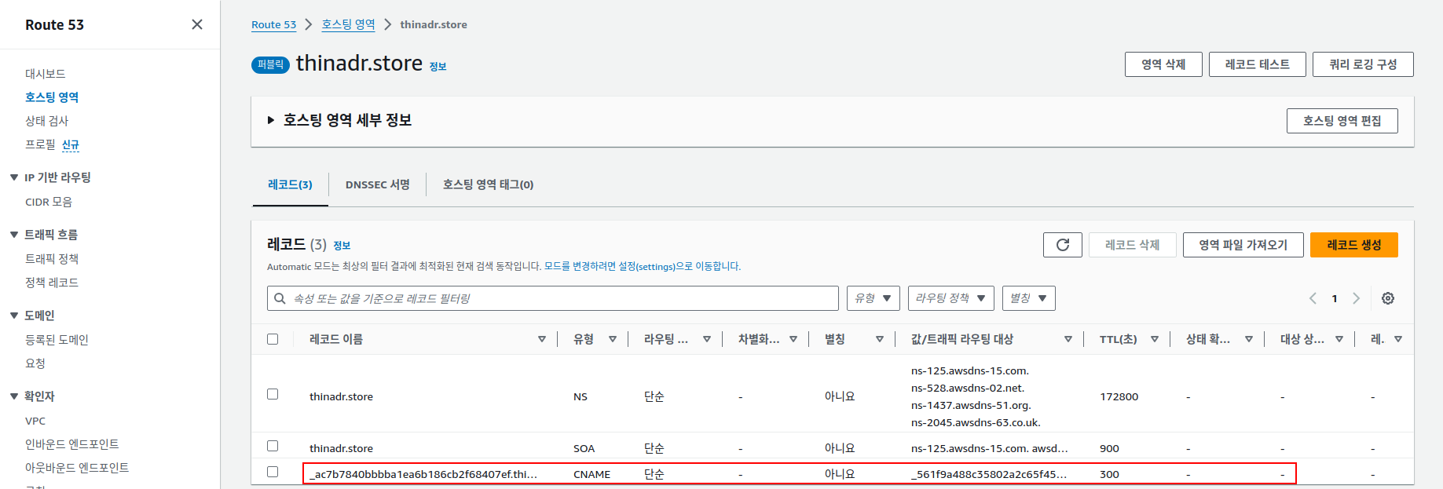Image resolution: width=1443 pixels, height=489 pixels.
Task: Open 상태 검사 in the sidebar
Action: click(47, 121)
